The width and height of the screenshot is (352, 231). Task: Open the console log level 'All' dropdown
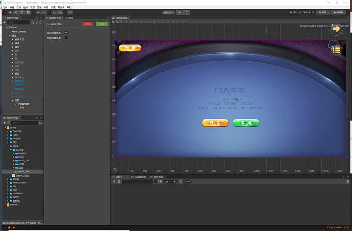point(170,181)
